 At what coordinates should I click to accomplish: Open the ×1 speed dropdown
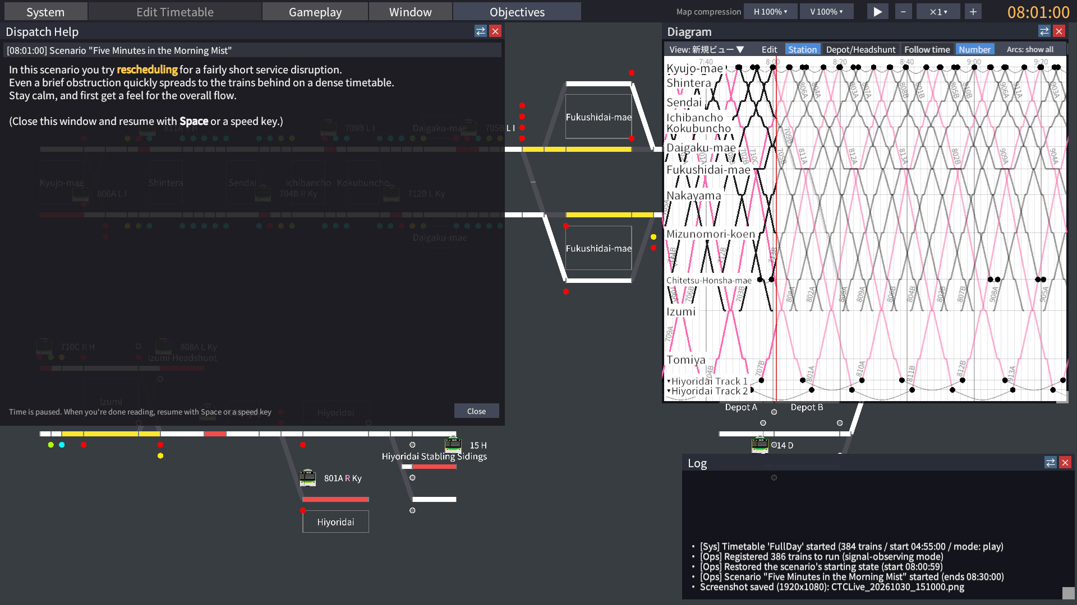[938, 12]
